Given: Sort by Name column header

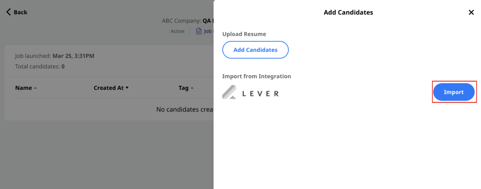Looking at the screenshot, I should click(x=24, y=88).
